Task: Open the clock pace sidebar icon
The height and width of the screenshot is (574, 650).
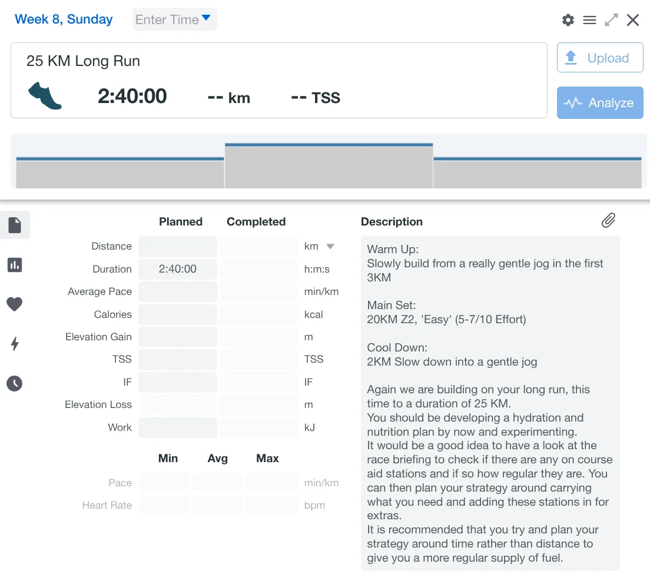Action: coord(15,384)
